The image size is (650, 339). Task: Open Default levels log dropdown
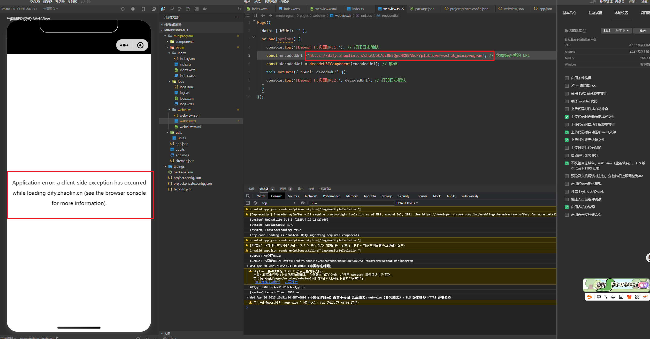[407, 203]
